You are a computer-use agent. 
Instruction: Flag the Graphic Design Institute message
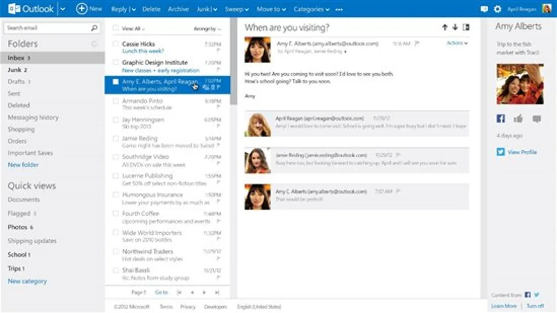[x=219, y=70]
